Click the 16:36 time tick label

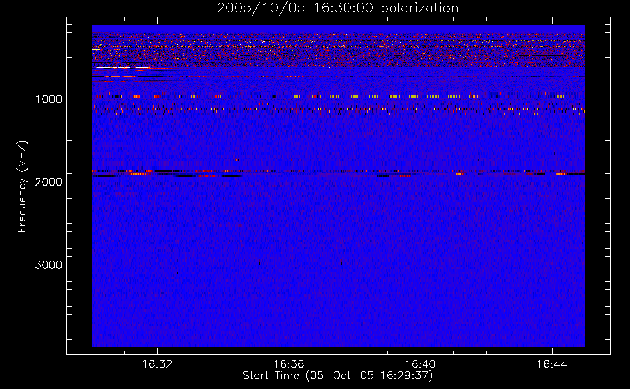(289, 364)
